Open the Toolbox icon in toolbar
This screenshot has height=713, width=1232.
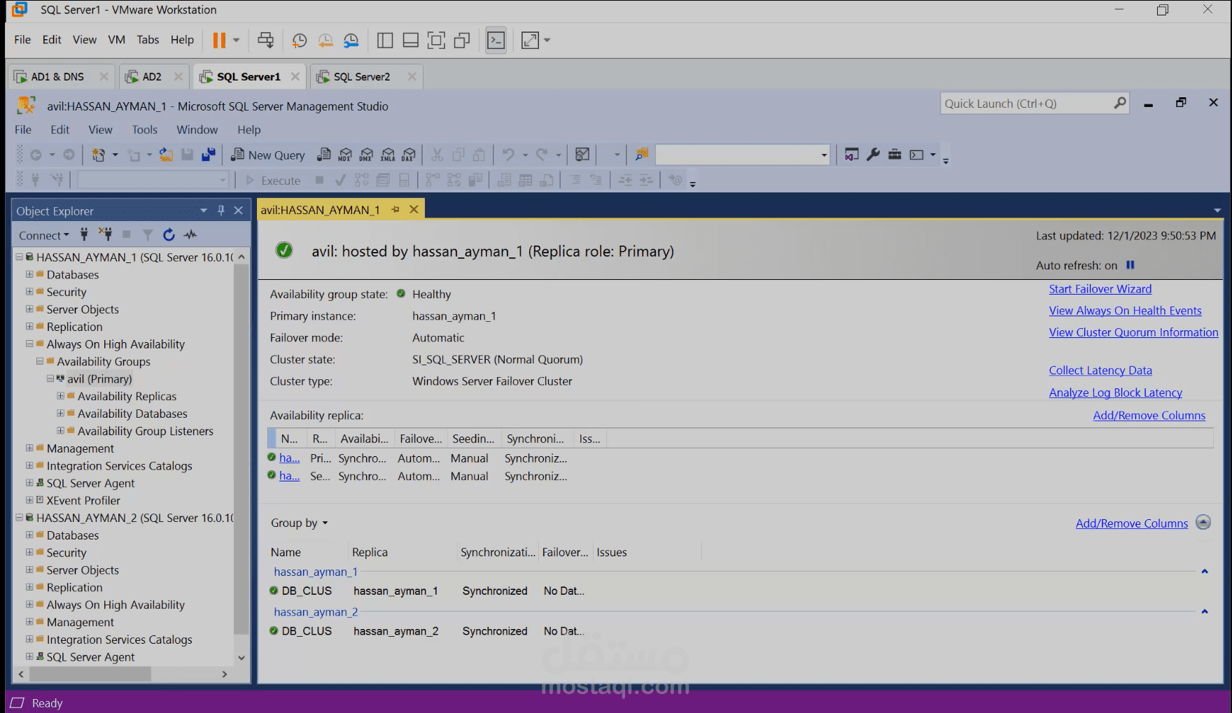[x=895, y=155]
